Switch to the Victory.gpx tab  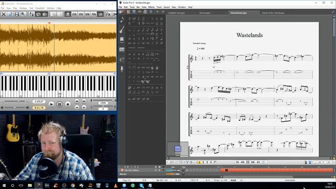(205, 13)
